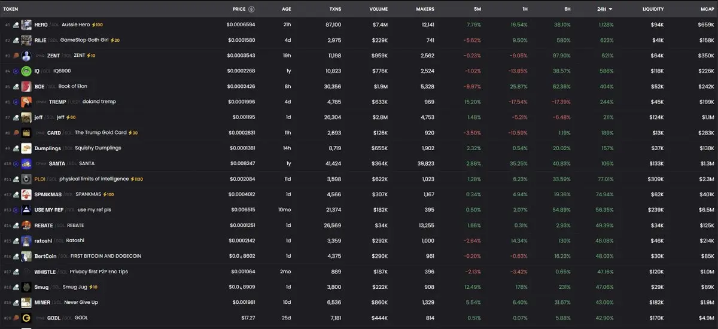This screenshot has width=718, height=329.
Task: Click the REBATE token logo
Action: pos(26,226)
